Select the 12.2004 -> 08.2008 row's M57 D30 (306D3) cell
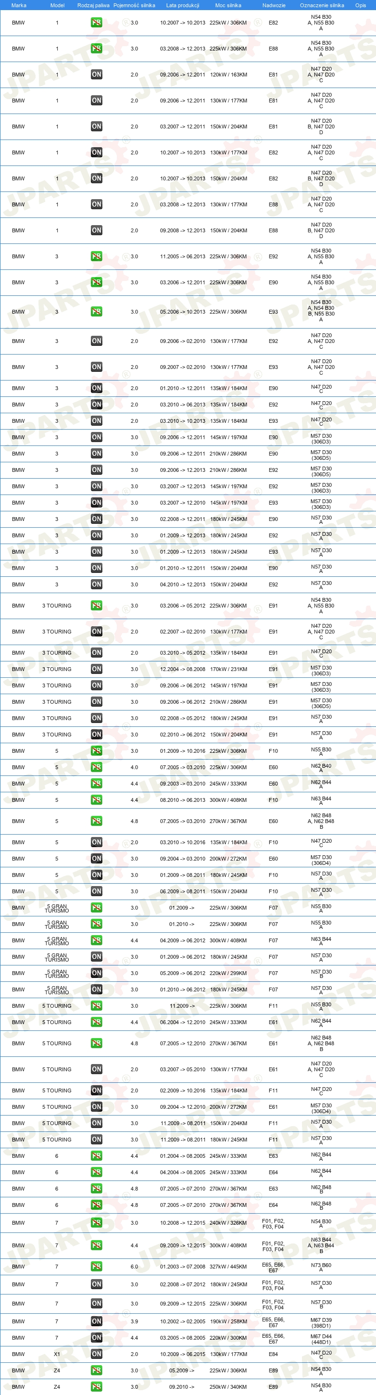The width and height of the screenshot is (376, 1395). tap(321, 671)
